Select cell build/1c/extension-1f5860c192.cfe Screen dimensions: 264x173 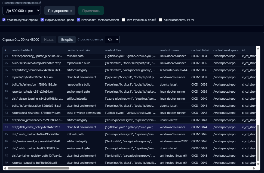[34, 84]
